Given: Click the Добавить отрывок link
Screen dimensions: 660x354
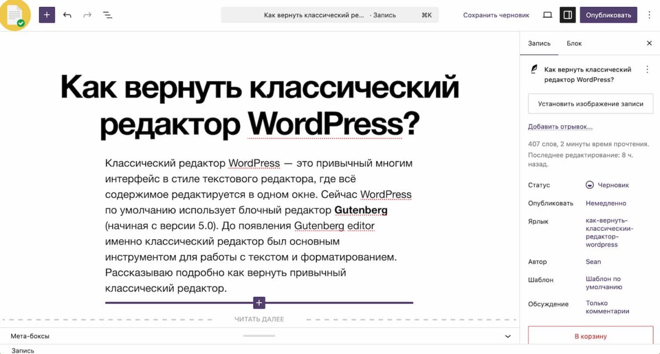Looking at the screenshot, I should tap(560, 127).
